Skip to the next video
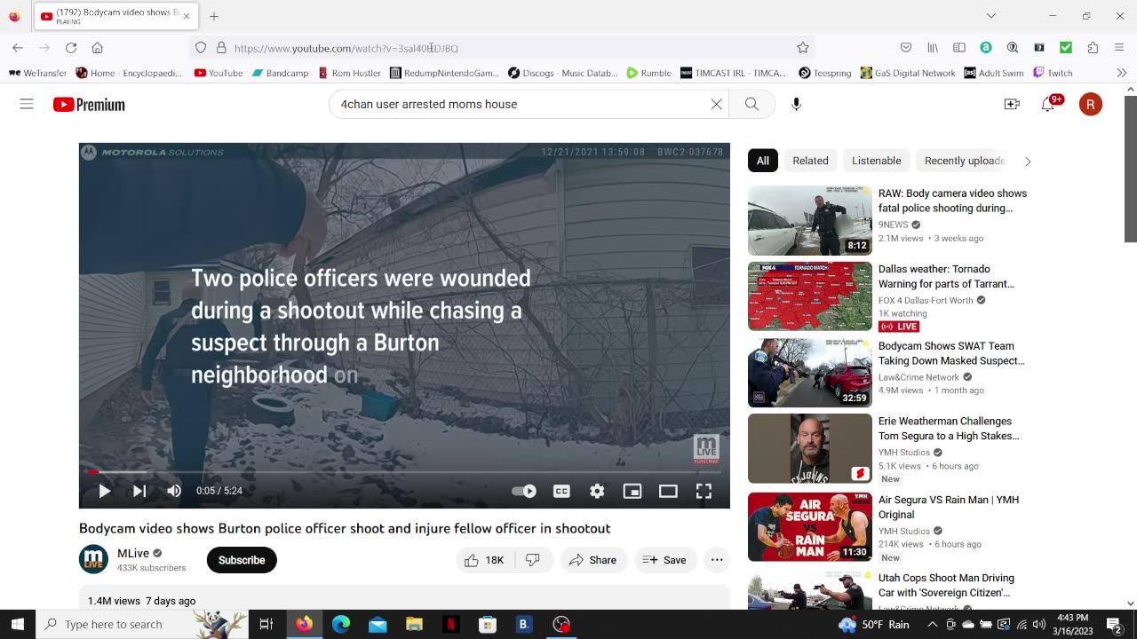Viewport: 1137px width, 639px height. (139, 491)
